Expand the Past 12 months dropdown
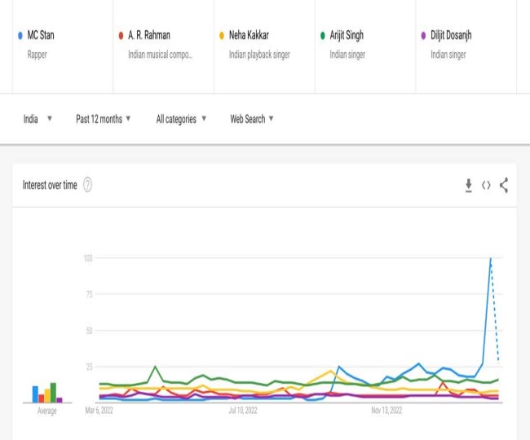Viewport: 530px width, 440px height. pyautogui.click(x=103, y=119)
